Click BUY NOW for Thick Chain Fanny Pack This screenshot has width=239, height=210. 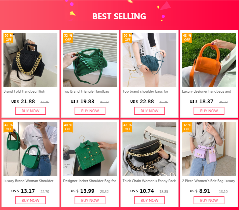pos(149,200)
